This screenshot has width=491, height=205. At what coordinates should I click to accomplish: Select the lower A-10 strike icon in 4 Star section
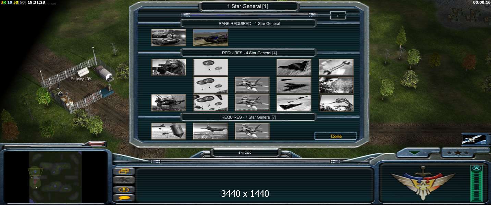tap(252, 103)
